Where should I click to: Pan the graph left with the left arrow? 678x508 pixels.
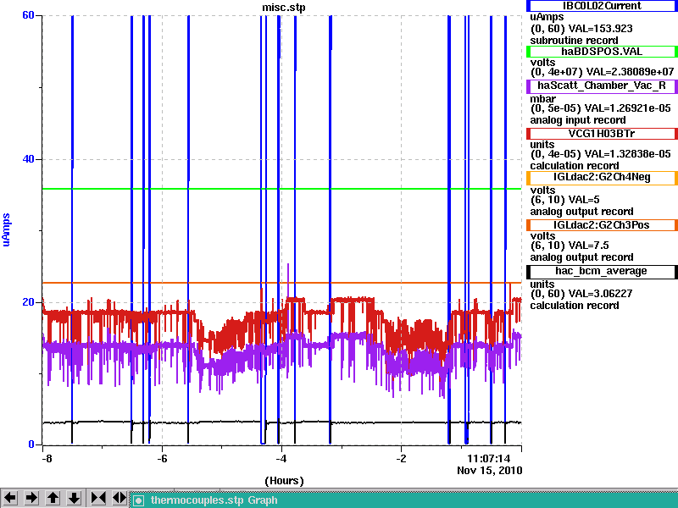pyautogui.click(x=10, y=498)
